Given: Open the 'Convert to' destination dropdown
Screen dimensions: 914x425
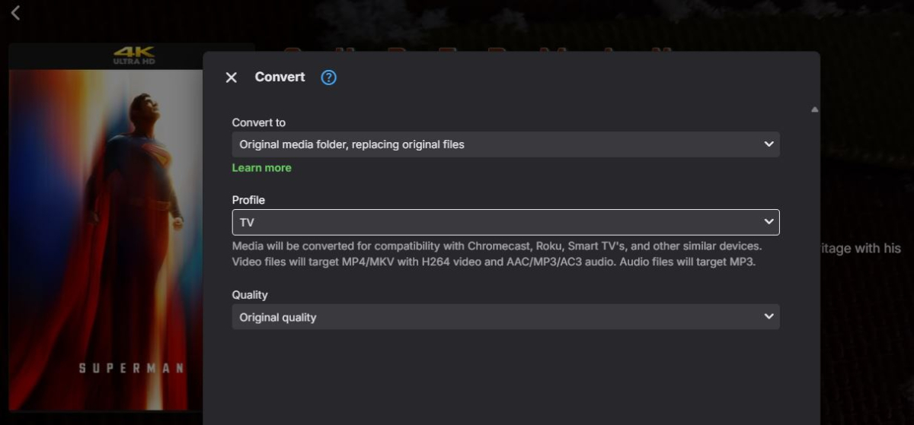Looking at the screenshot, I should [505, 144].
